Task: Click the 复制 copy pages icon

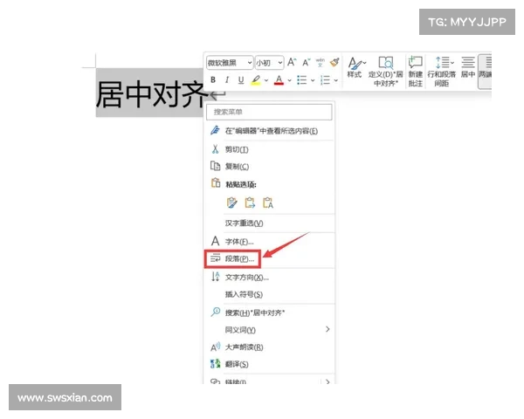Action: point(215,166)
